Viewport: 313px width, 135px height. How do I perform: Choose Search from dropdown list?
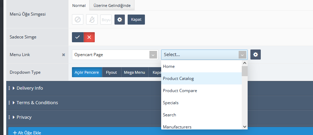coord(201,115)
